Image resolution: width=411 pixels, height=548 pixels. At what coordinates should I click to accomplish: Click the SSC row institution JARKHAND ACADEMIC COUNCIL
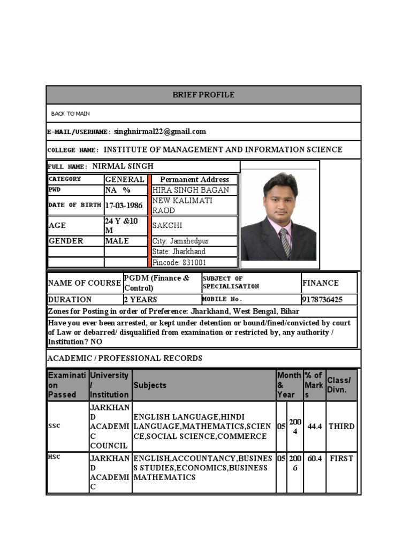click(x=110, y=426)
